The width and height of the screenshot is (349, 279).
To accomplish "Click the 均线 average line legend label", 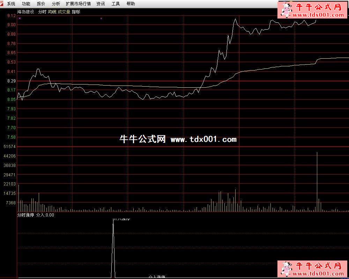I will (52, 12).
